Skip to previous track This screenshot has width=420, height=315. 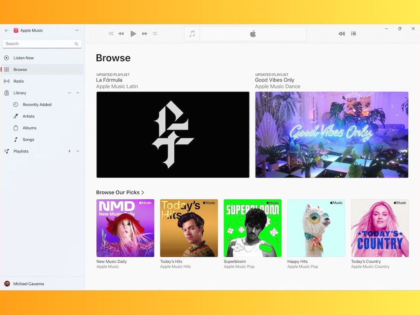click(121, 34)
